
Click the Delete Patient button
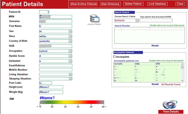133,4
